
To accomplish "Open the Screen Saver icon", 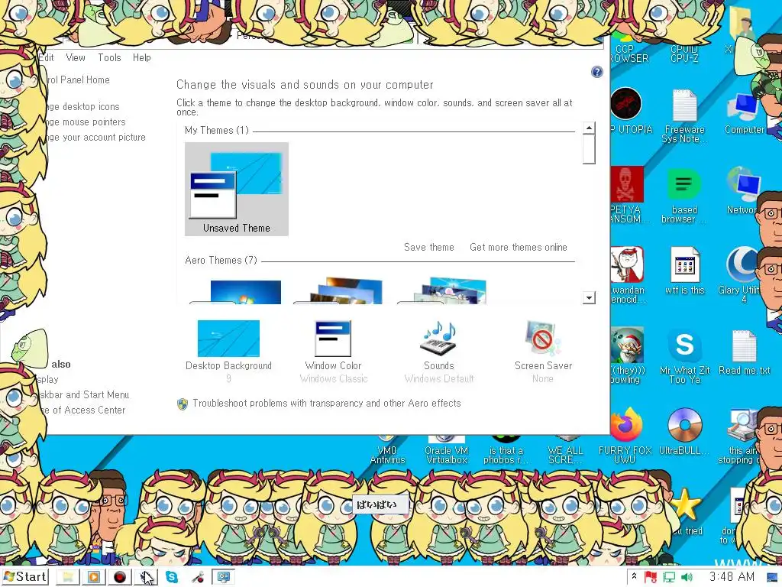I will (543, 339).
